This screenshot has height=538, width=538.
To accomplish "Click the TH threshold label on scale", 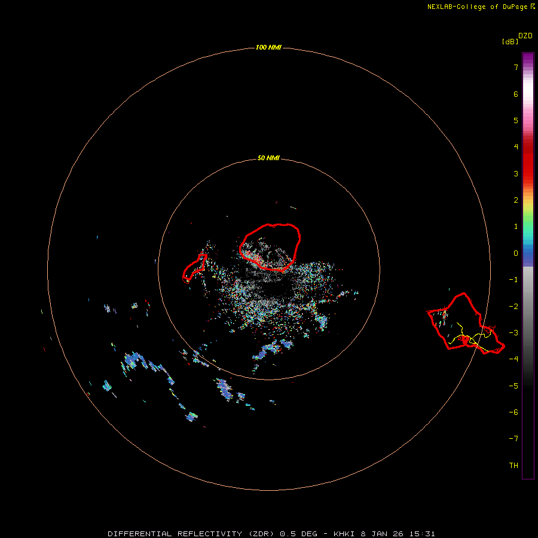I will coord(513,465).
